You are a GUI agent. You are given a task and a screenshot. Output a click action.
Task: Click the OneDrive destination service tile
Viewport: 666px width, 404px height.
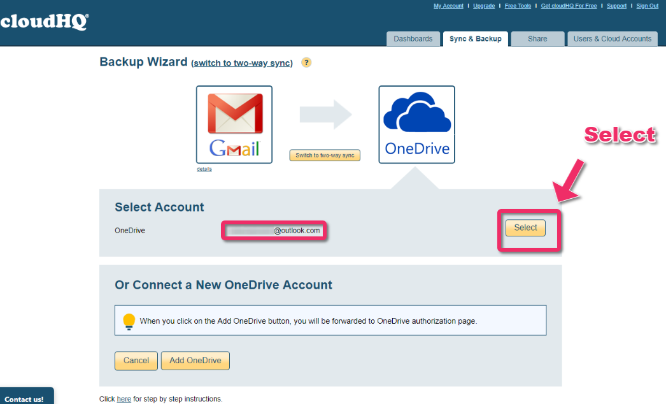click(416, 125)
